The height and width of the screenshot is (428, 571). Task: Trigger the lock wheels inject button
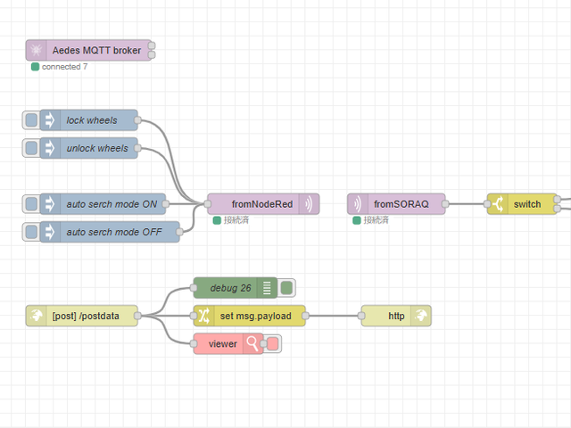point(31,120)
